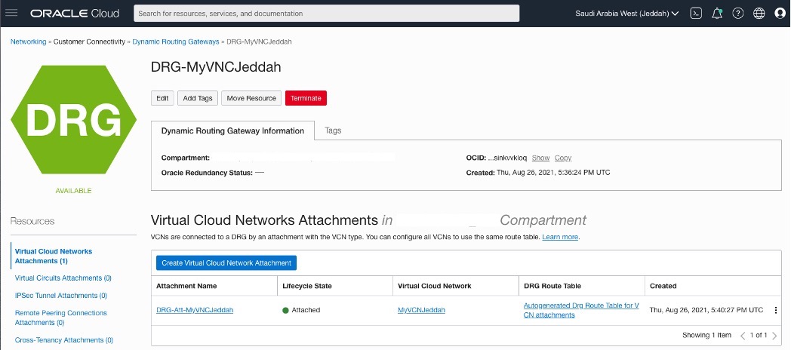The height and width of the screenshot is (350, 791).
Task: Open the attachment row actions menu
Action: (775, 310)
